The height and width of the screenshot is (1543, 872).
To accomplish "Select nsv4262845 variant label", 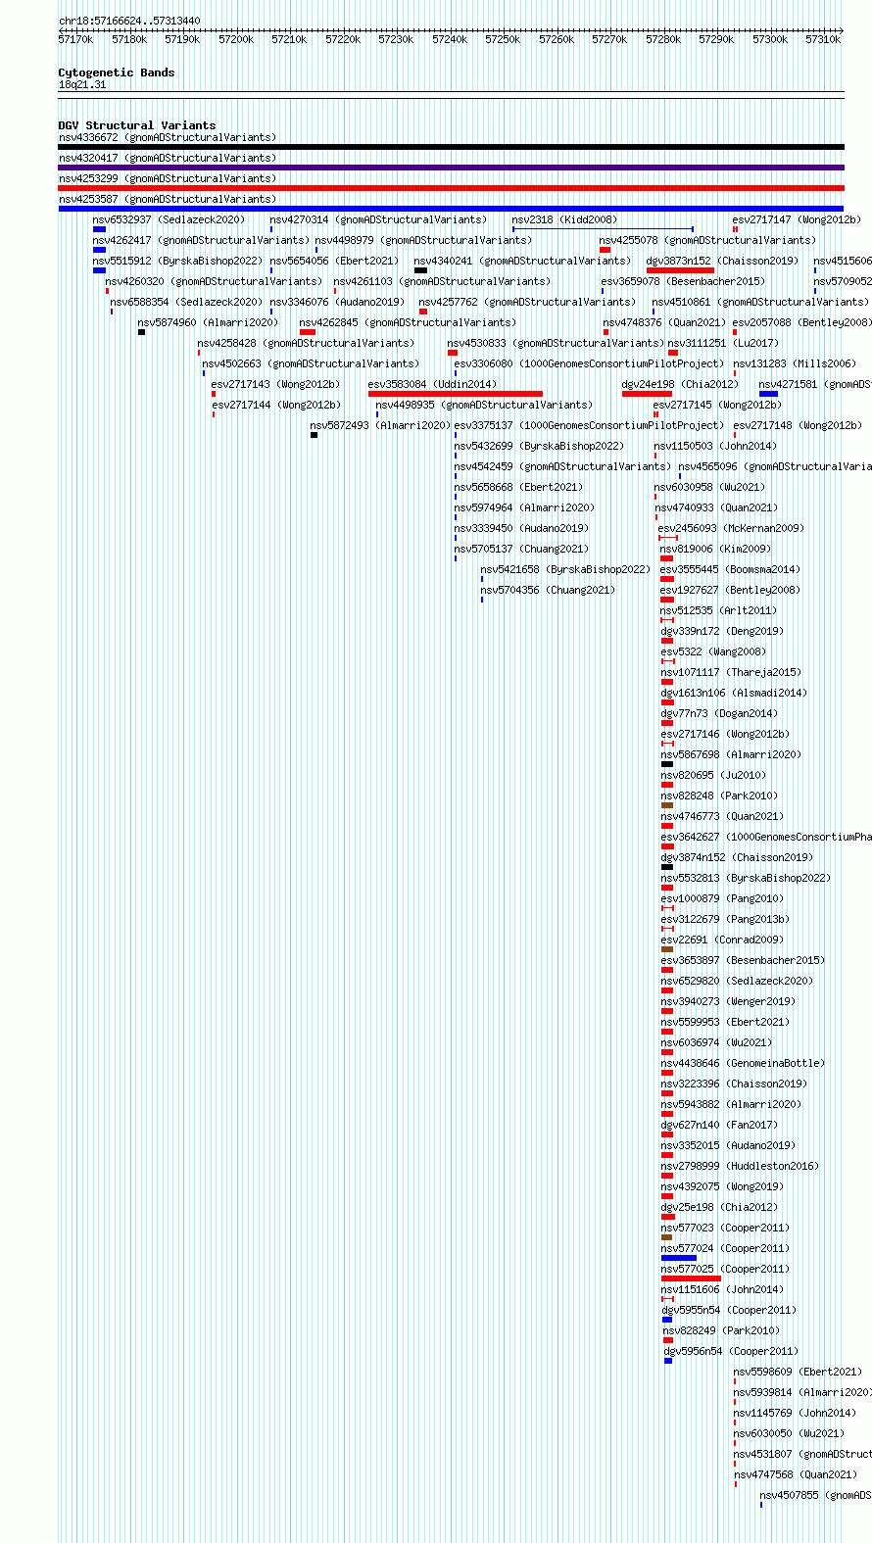I will tap(408, 322).
